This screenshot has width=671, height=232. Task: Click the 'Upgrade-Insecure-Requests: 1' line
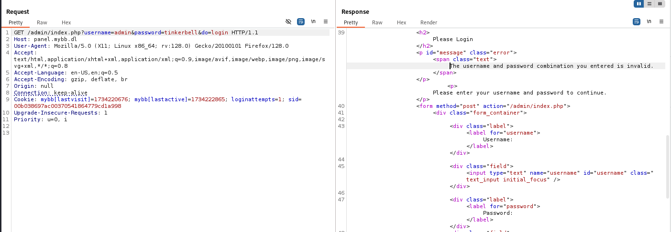pyautogui.click(x=61, y=113)
